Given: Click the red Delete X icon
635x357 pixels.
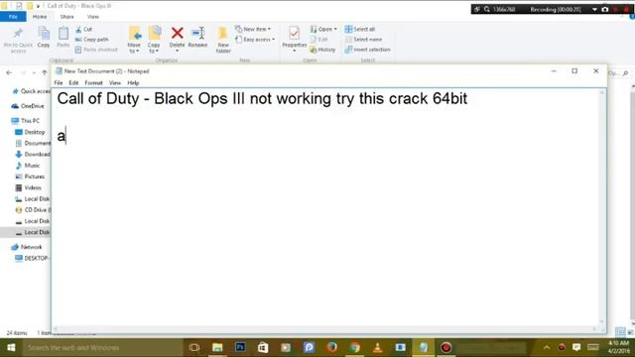Looking at the screenshot, I should click(x=177, y=33).
